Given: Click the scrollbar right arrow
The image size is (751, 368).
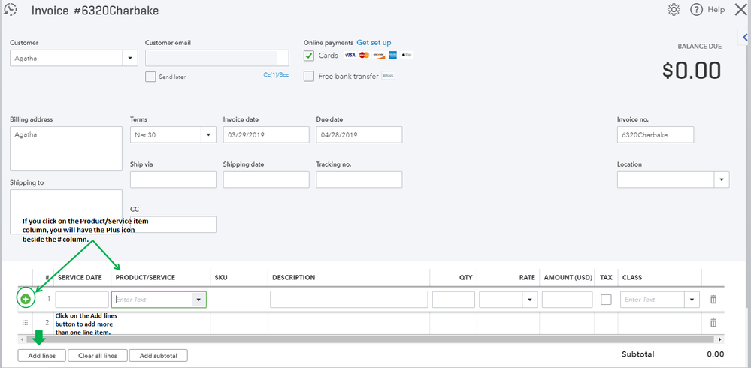Looking at the screenshot, I should coord(720,339).
